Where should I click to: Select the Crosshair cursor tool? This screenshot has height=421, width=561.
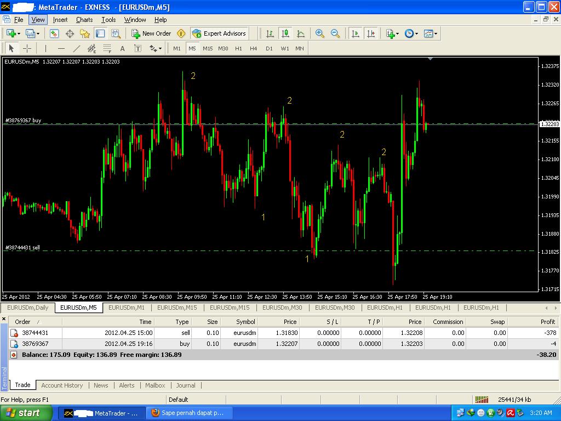27,48
